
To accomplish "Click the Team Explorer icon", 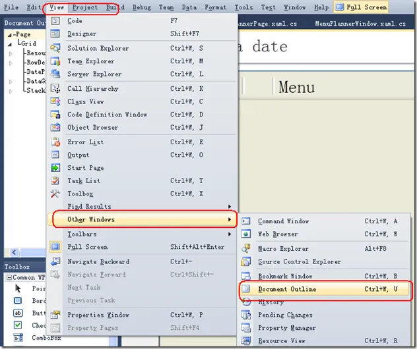I will click(x=55, y=61).
